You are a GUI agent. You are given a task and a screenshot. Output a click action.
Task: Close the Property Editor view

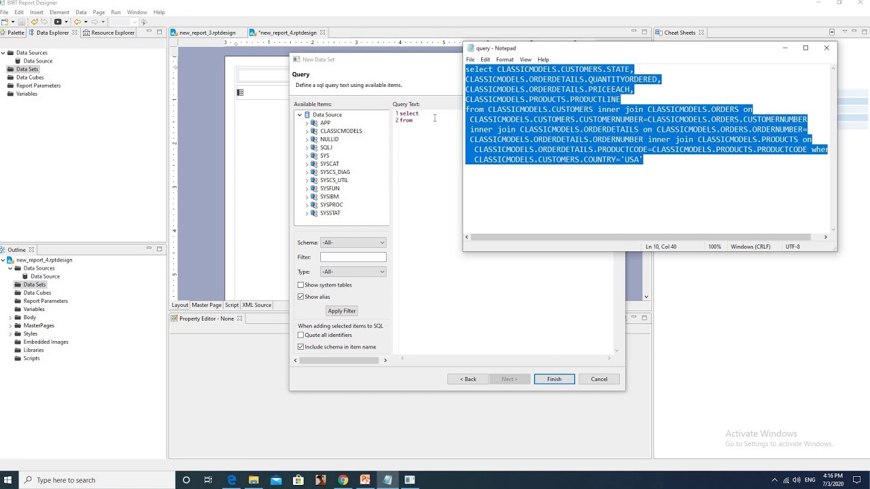pos(239,319)
